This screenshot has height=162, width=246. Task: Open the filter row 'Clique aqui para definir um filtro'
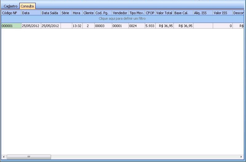122,19
